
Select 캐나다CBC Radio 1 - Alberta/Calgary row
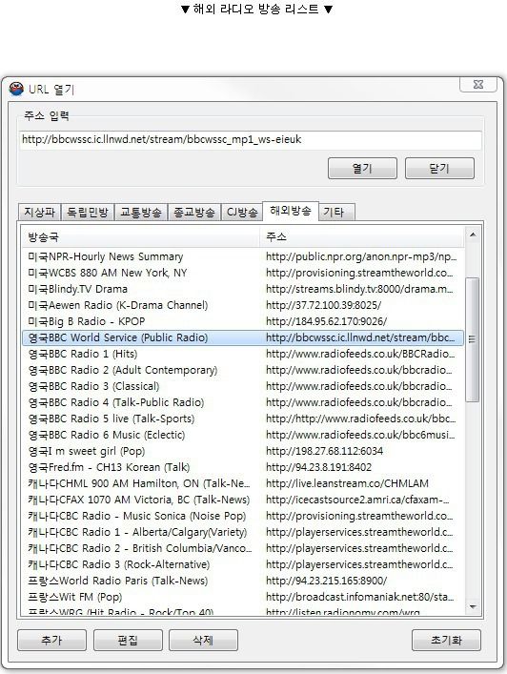pos(243,532)
